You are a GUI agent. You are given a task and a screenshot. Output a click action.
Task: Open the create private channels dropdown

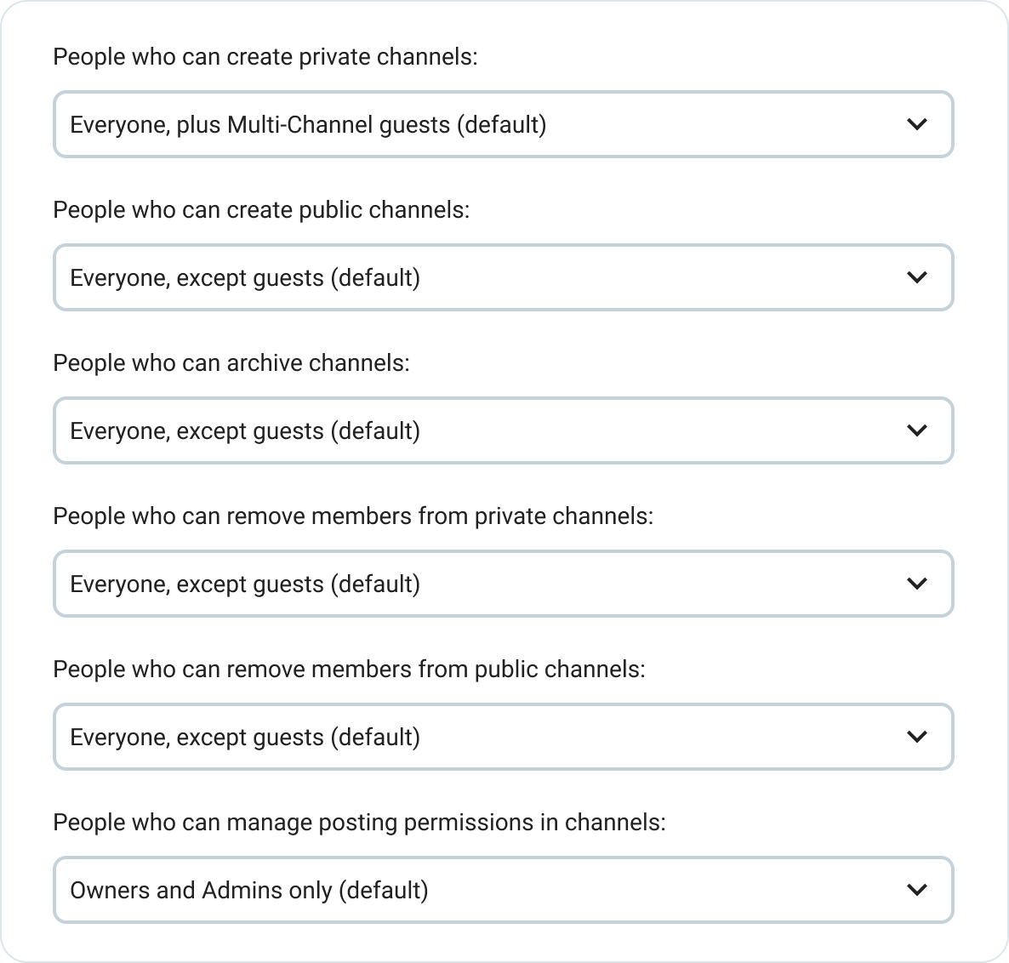pos(502,124)
